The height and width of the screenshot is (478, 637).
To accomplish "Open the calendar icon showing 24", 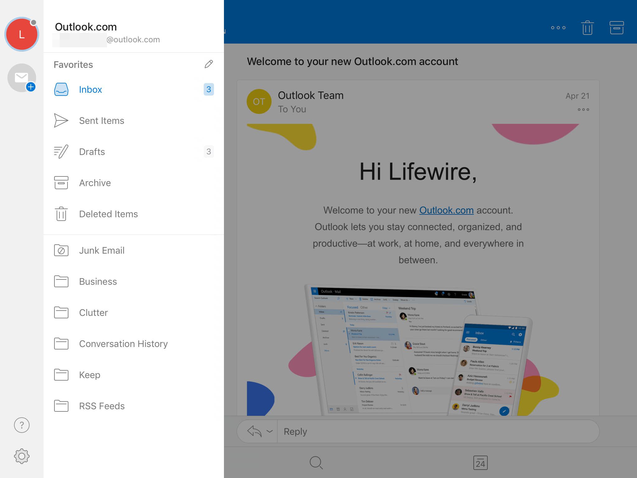I will click(x=480, y=463).
